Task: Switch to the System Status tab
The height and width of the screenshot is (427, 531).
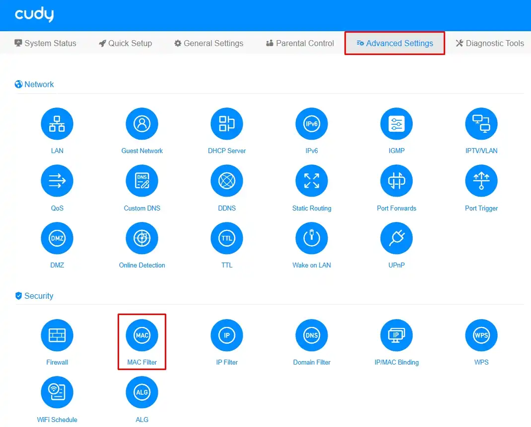Action: pos(45,43)
